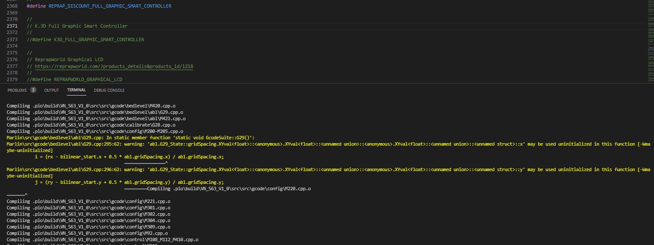
Task: Click line number 2373 in the gutter
Action: [x=12, y=39]
